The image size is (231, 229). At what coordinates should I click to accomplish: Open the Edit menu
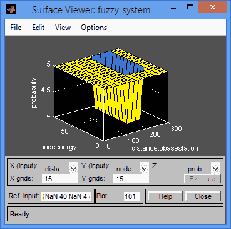pos(38,28)
